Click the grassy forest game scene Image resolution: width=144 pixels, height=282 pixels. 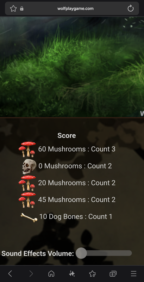tap(72, 67)
